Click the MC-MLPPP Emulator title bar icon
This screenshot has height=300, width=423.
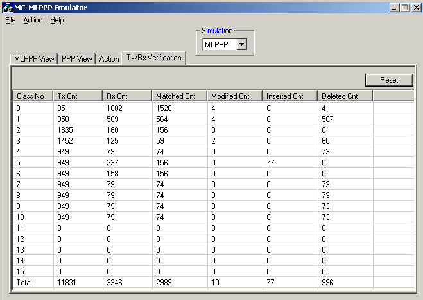point(8,8)
